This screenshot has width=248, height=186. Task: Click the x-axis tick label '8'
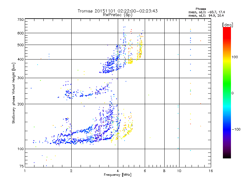point(164,171)
